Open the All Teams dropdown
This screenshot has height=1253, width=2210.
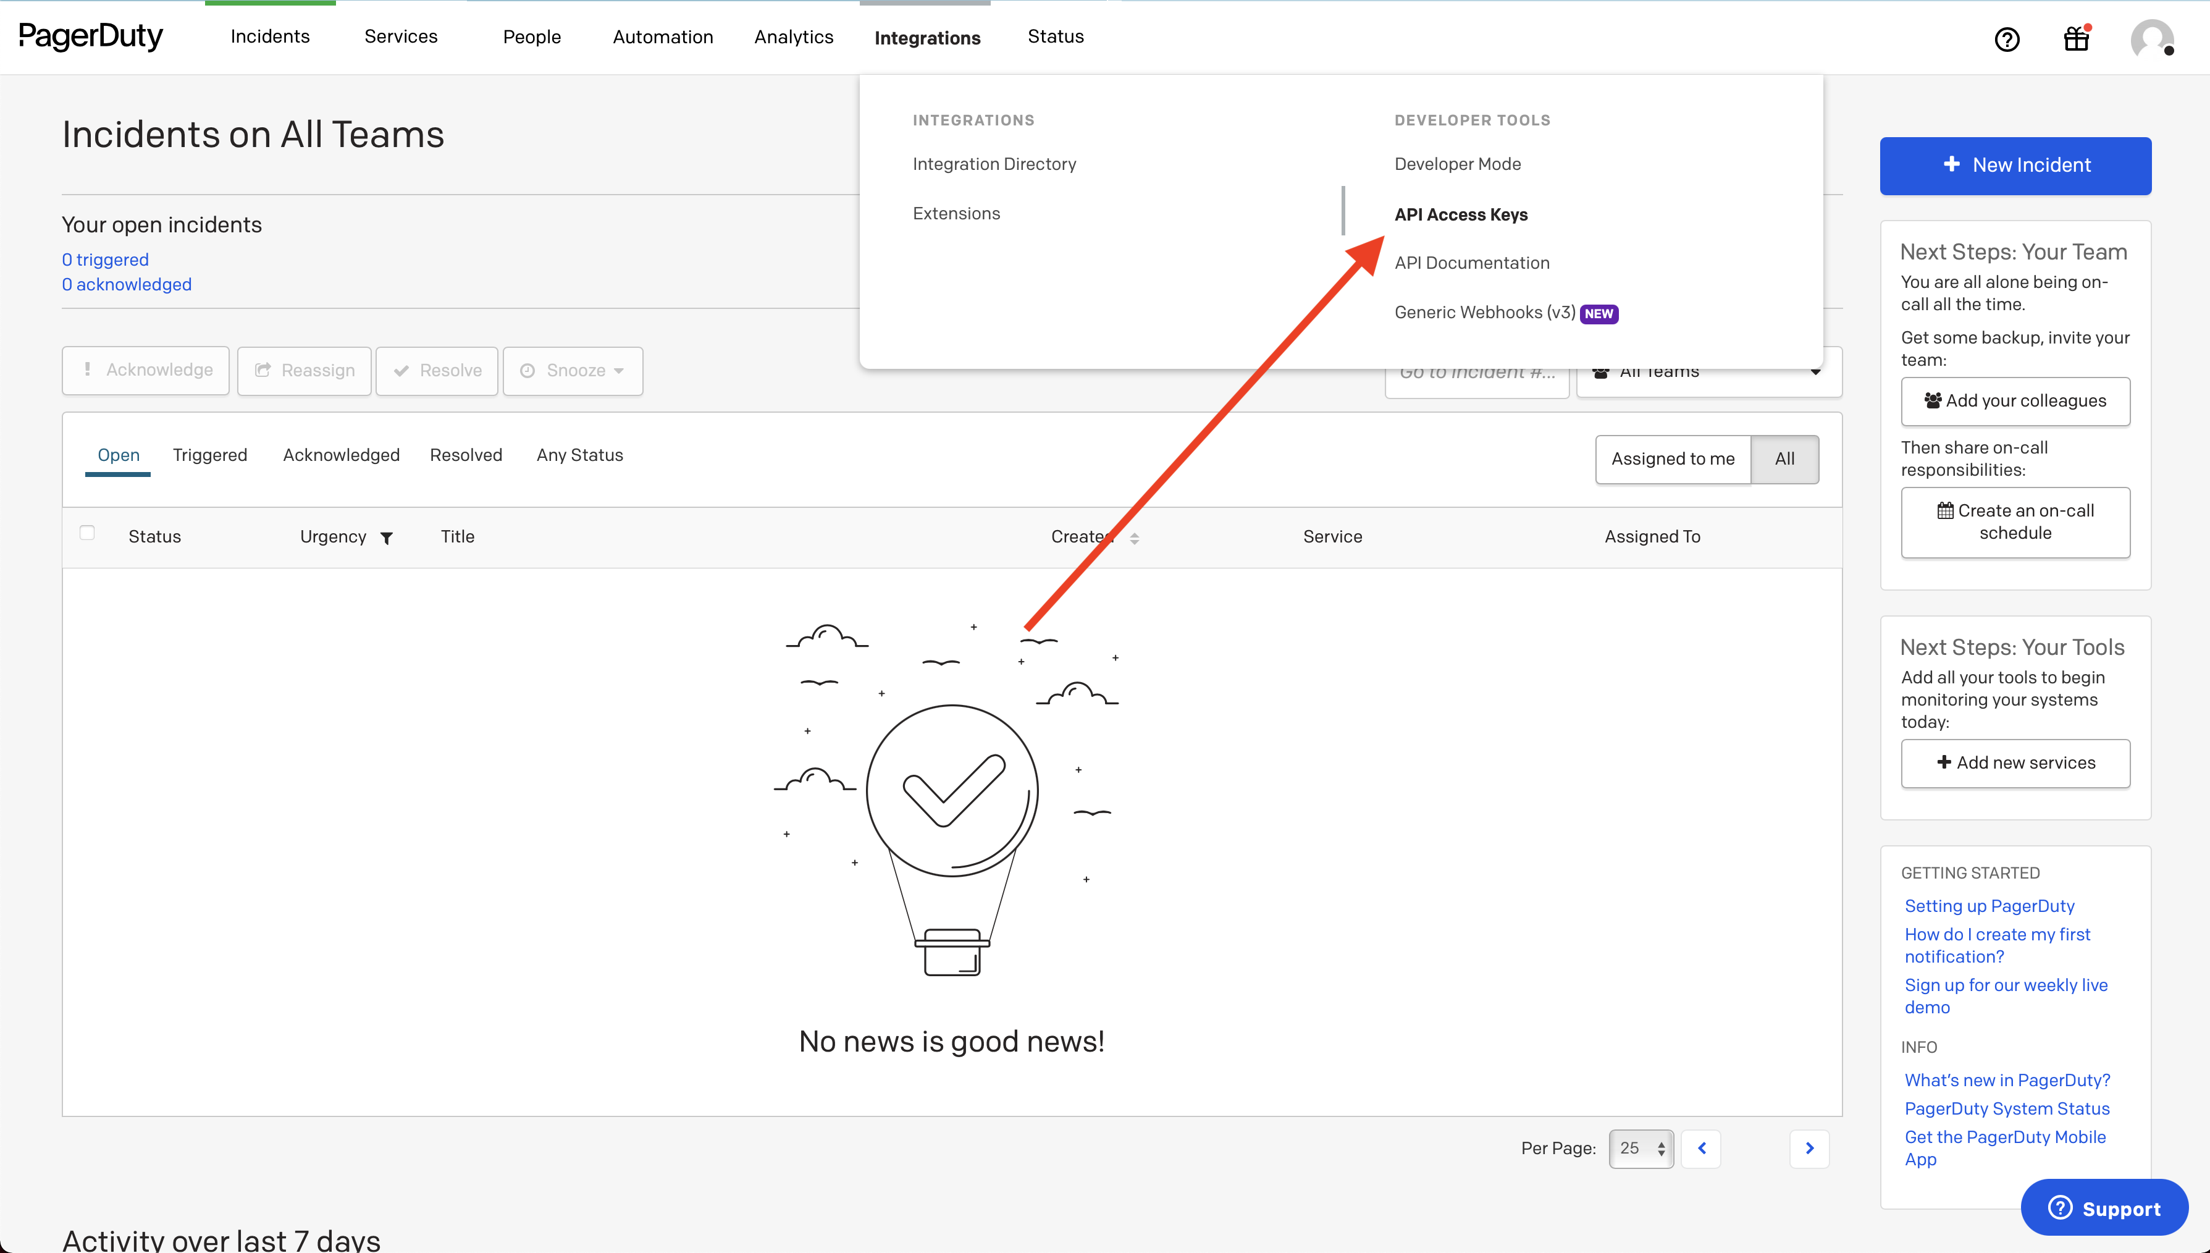[1708, 373]
